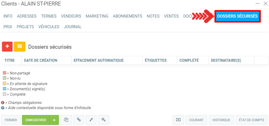Click the Effacement automatique column header

click(x=98, y=60)
